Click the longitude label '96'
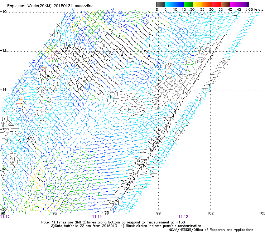265x232 pixels. 106,213
